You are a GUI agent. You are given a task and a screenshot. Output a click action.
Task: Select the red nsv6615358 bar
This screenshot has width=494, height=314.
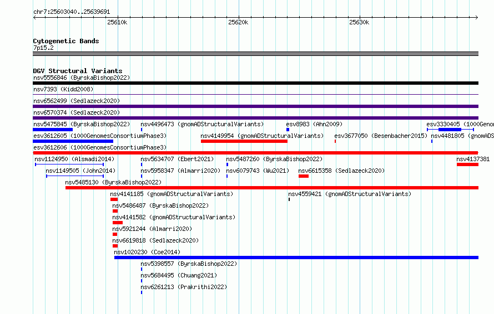coord(304,176)
